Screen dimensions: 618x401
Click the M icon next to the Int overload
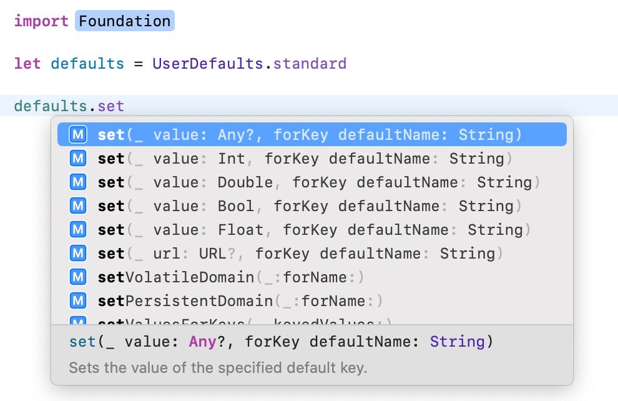77,158
